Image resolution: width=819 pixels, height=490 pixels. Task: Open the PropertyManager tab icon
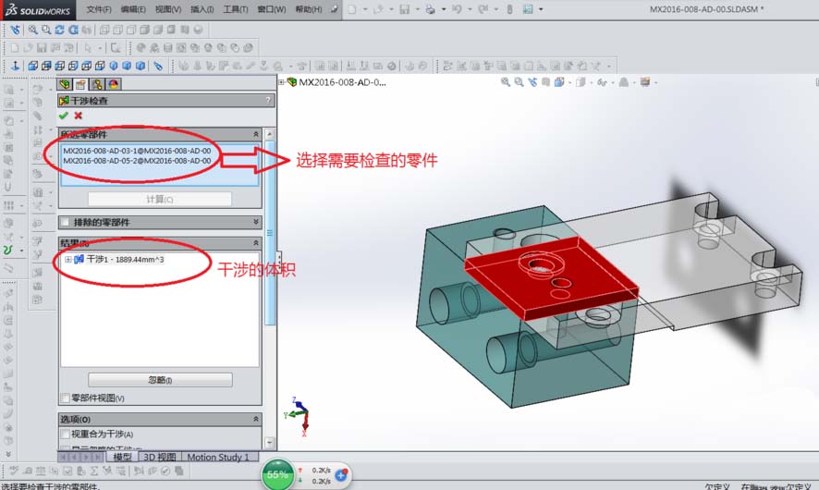(x=80, y=84)
